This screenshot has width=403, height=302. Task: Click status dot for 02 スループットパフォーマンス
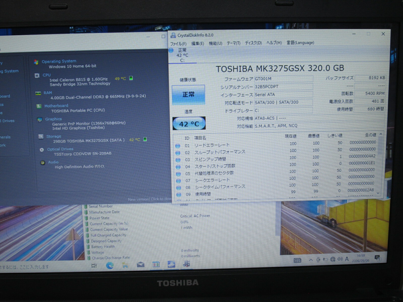(x=178, y=153)
